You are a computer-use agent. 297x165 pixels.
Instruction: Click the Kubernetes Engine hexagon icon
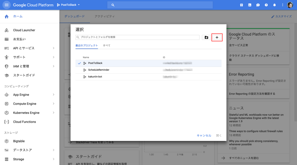tap(7, 113)
